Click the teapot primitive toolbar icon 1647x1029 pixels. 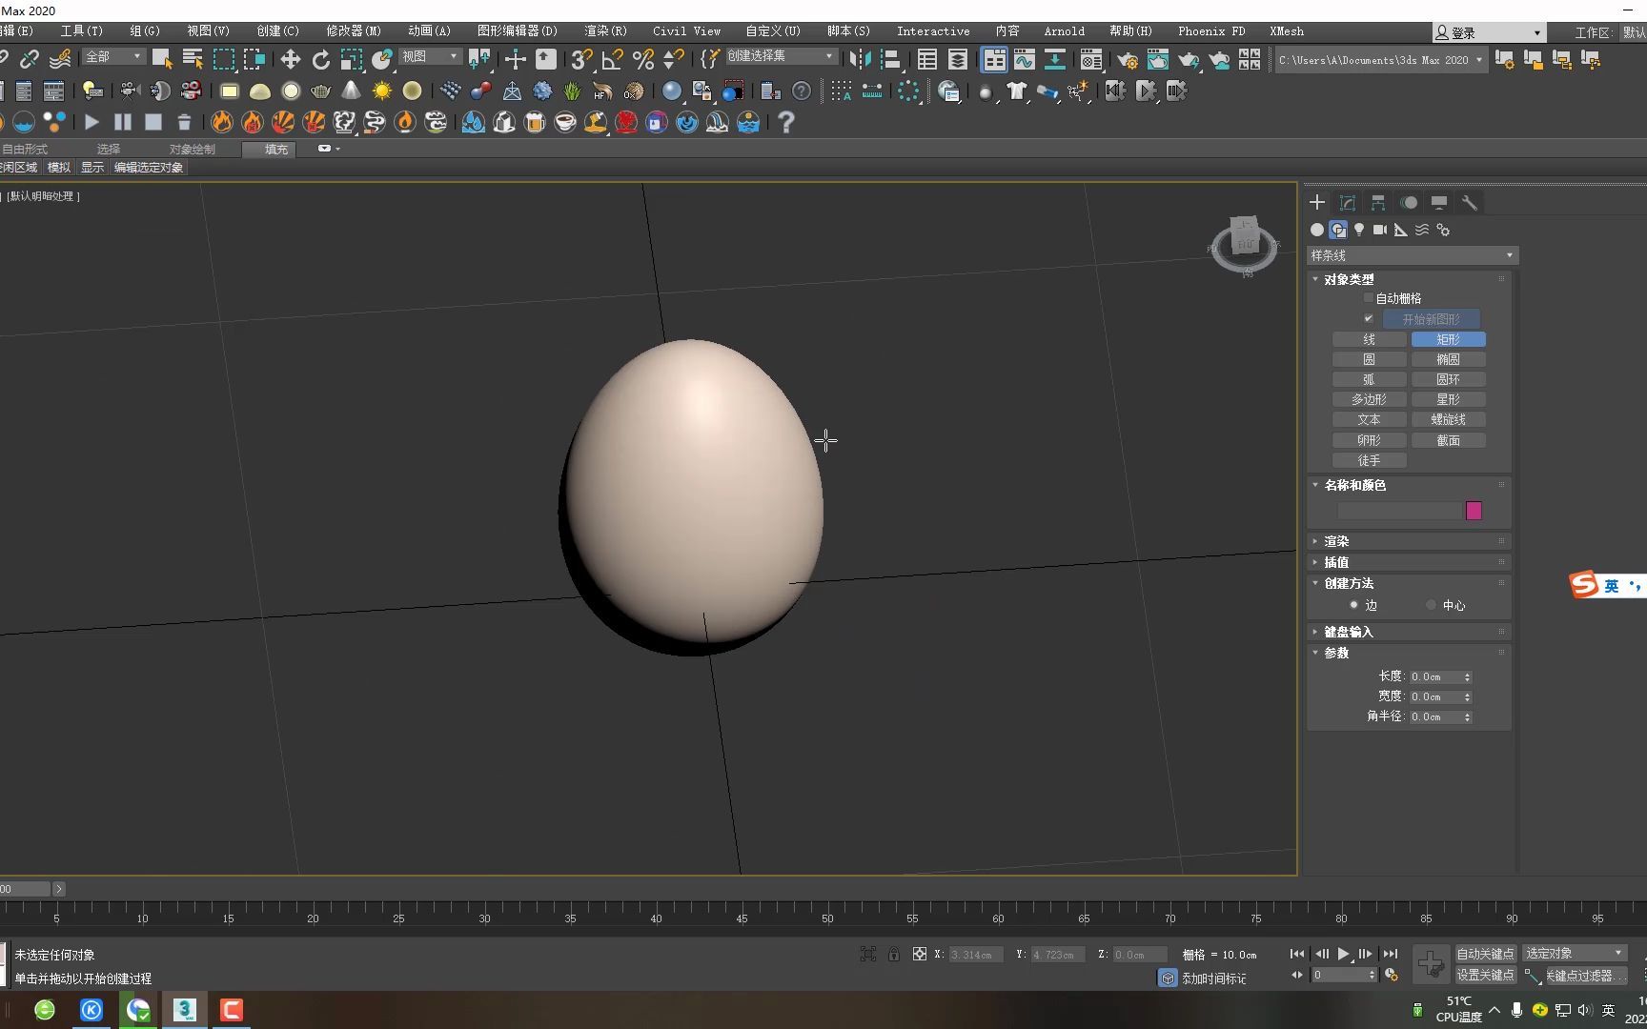tap(321, 91)
